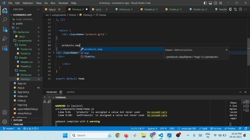
Task: Click CRLF end of line indicator
Action: pos(172,129)
